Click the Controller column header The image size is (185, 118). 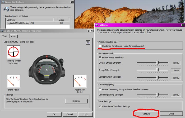point(30,20)
